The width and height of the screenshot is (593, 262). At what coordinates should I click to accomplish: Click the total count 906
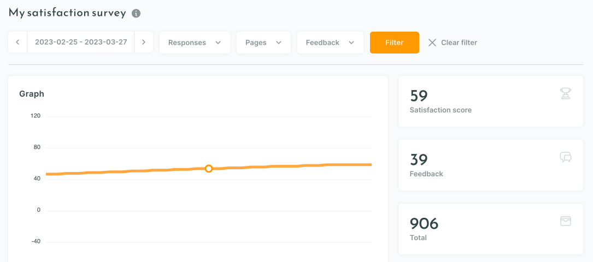tap(424, 223)
